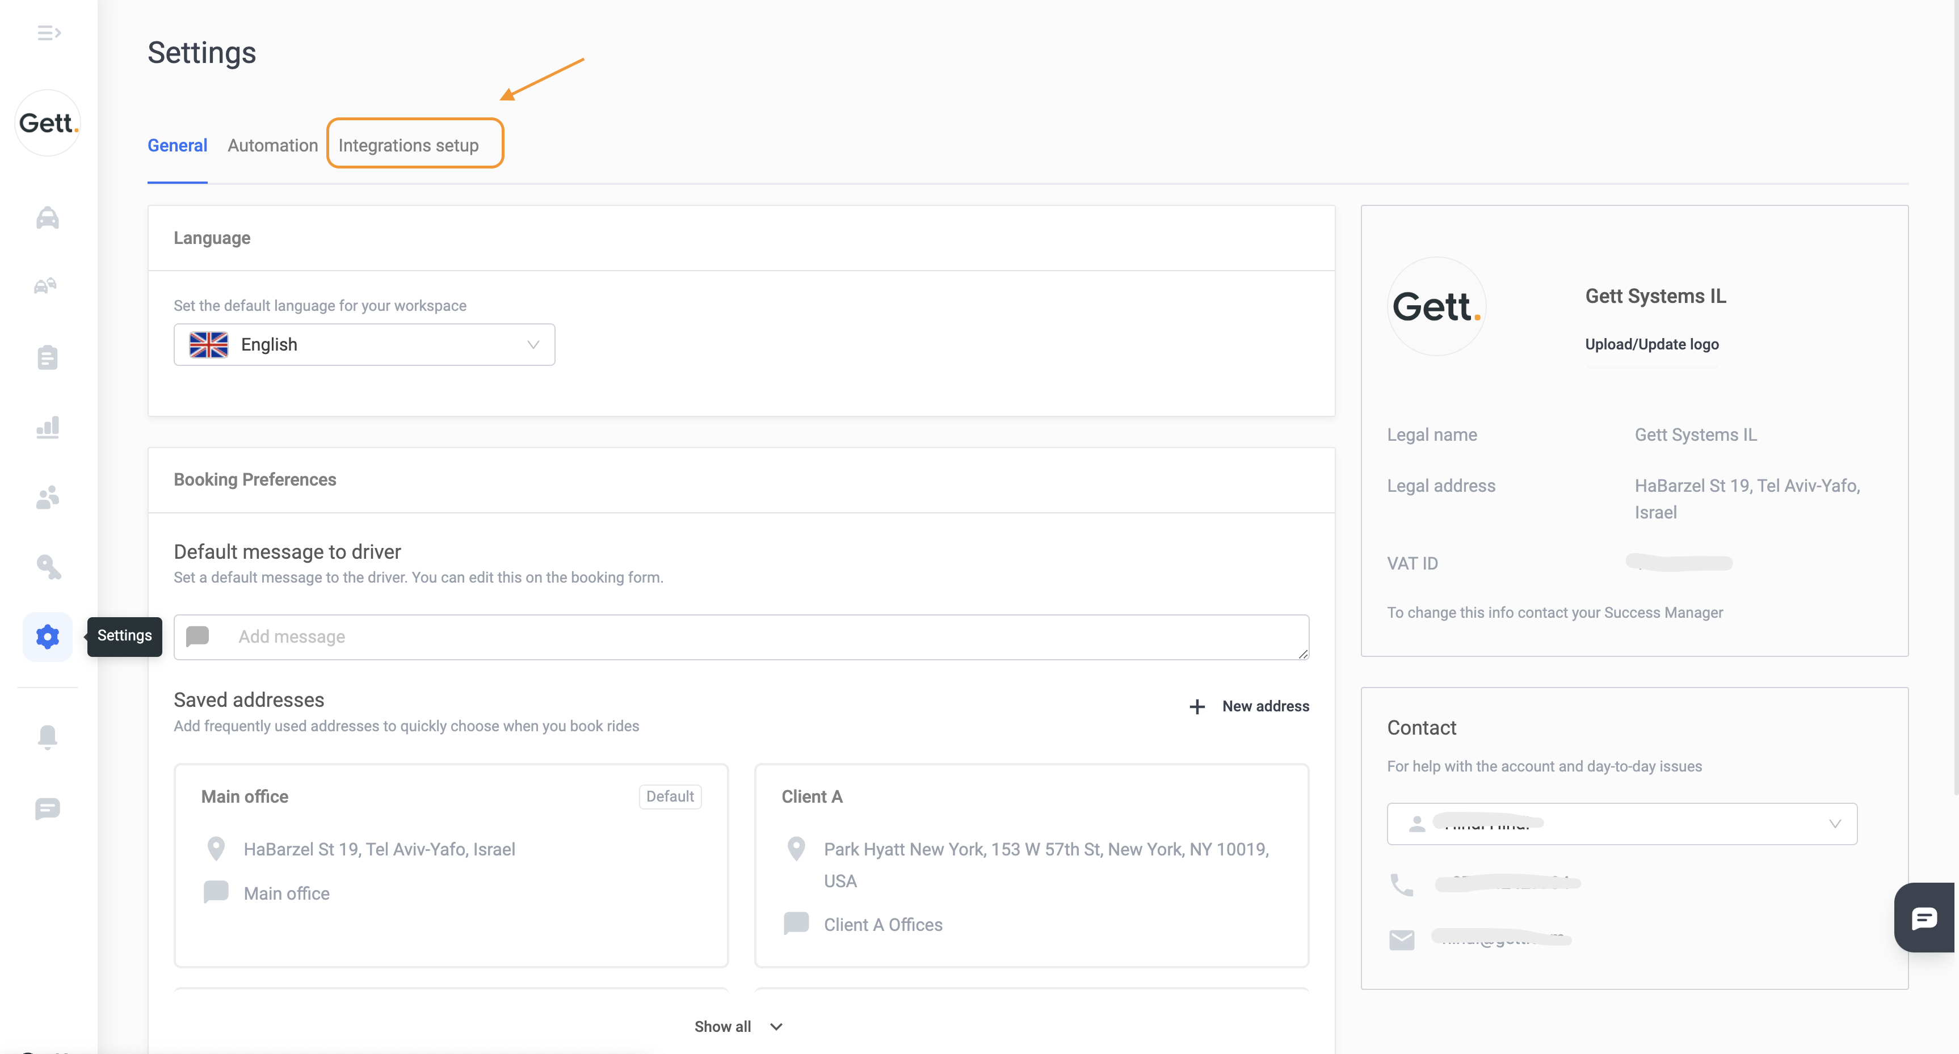This screenshot has height=1054, width=1959.
Task: Open the multi-car fleet icon in sidebar
Action: coord(45,286)
